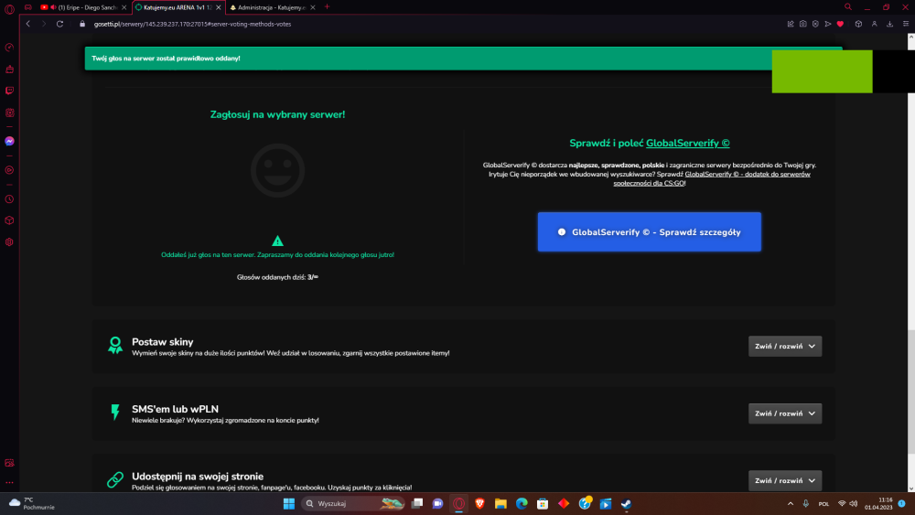
Task: Open the profile account icon
Action: [874, 24]
